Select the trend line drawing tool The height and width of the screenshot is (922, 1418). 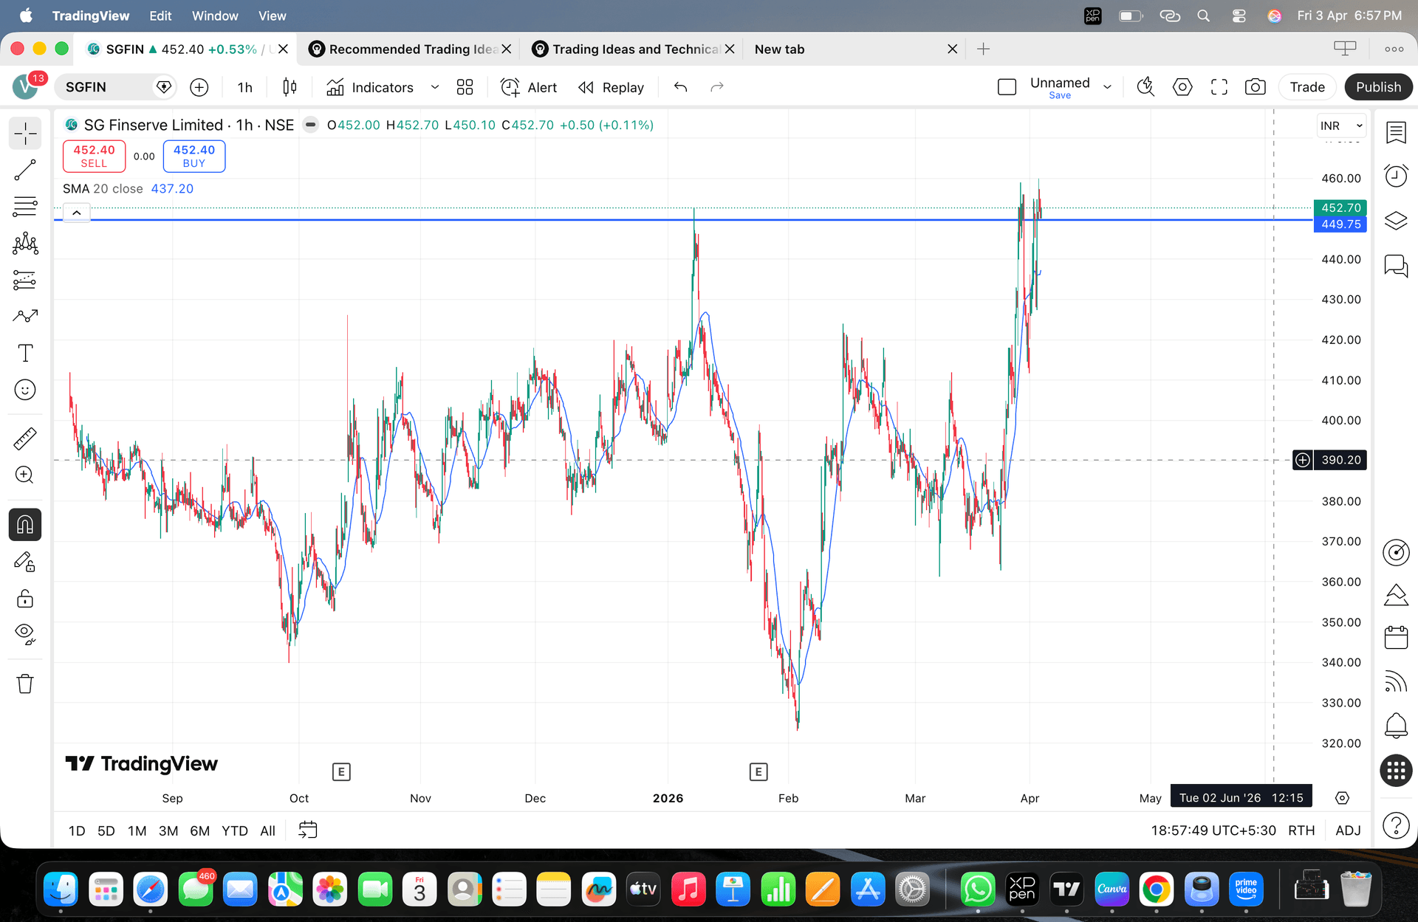[25, 171]
